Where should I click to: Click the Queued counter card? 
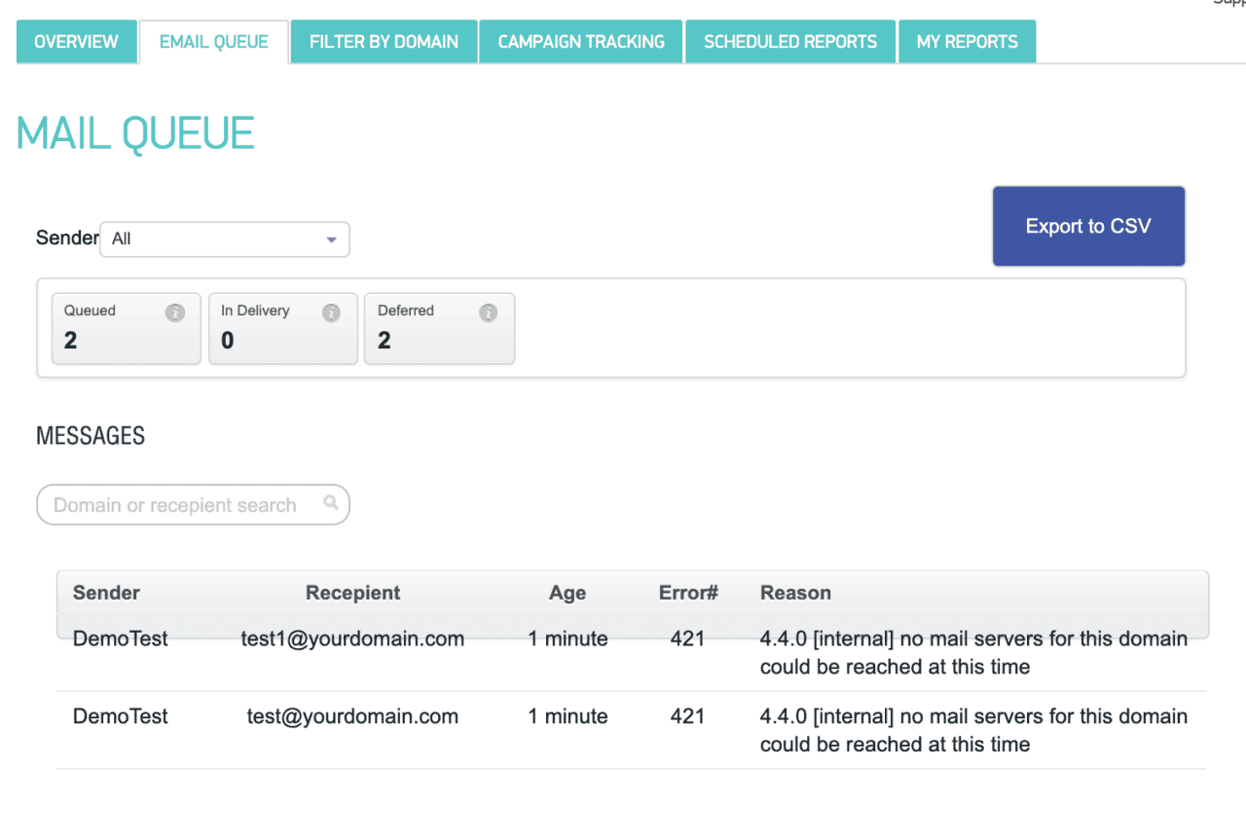(127, 329)
